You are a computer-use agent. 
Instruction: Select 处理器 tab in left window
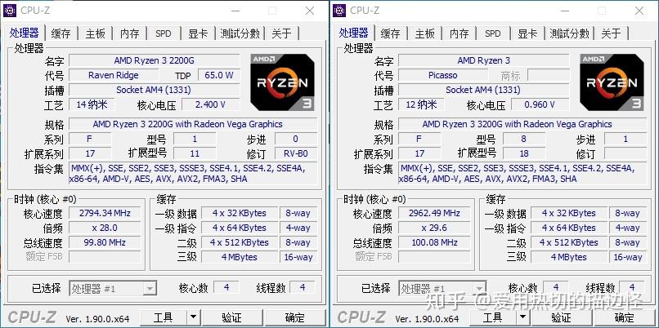pos(25,33)
